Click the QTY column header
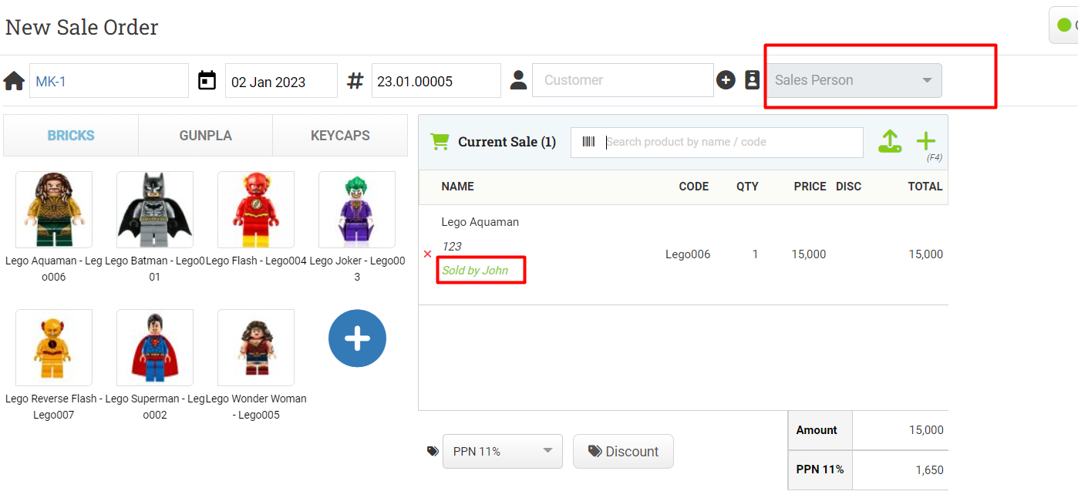This screenshot has width=1078, height=498. pyautogui.click(x=747, y=187)
